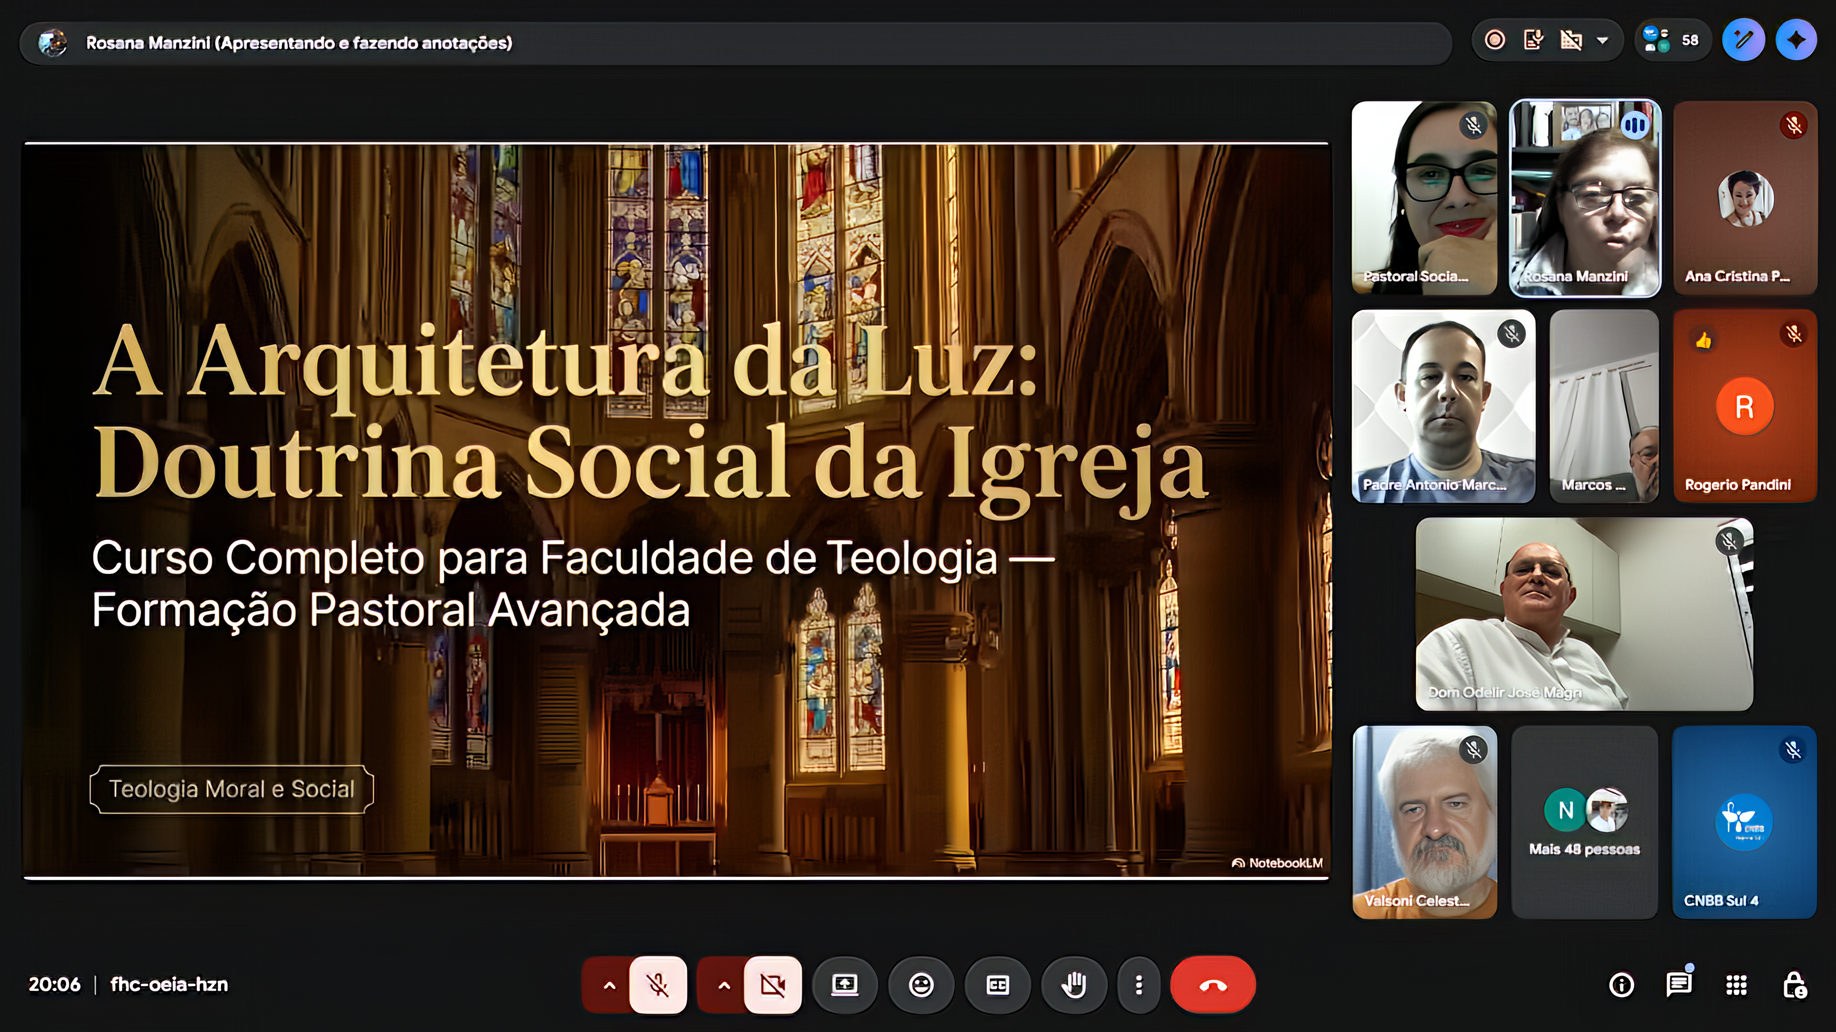Expand video settings chevron

point(724,985)
